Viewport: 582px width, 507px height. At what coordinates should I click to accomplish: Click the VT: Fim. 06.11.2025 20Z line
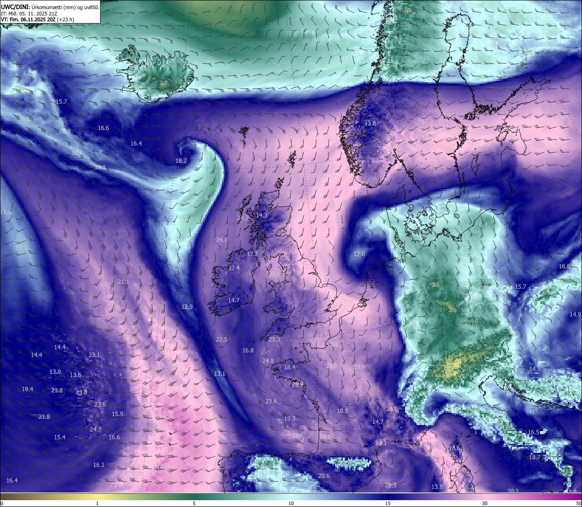point(37,20)
